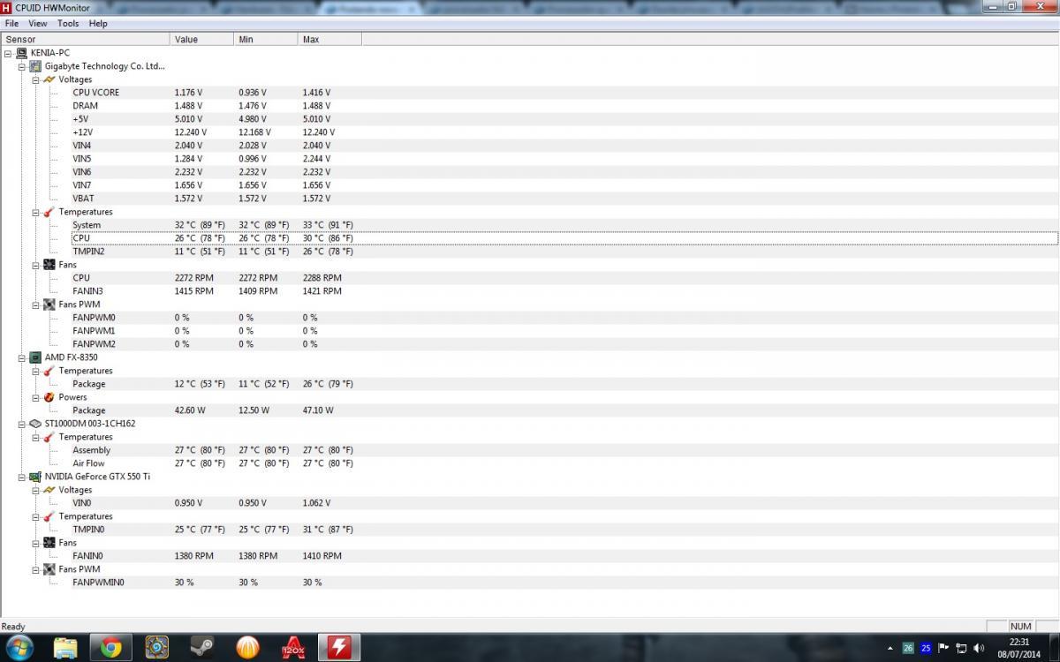Collapse Voltages under Gigabyte Technology
Viewport: 1060px width, 662px height.
tap(36, 79)
